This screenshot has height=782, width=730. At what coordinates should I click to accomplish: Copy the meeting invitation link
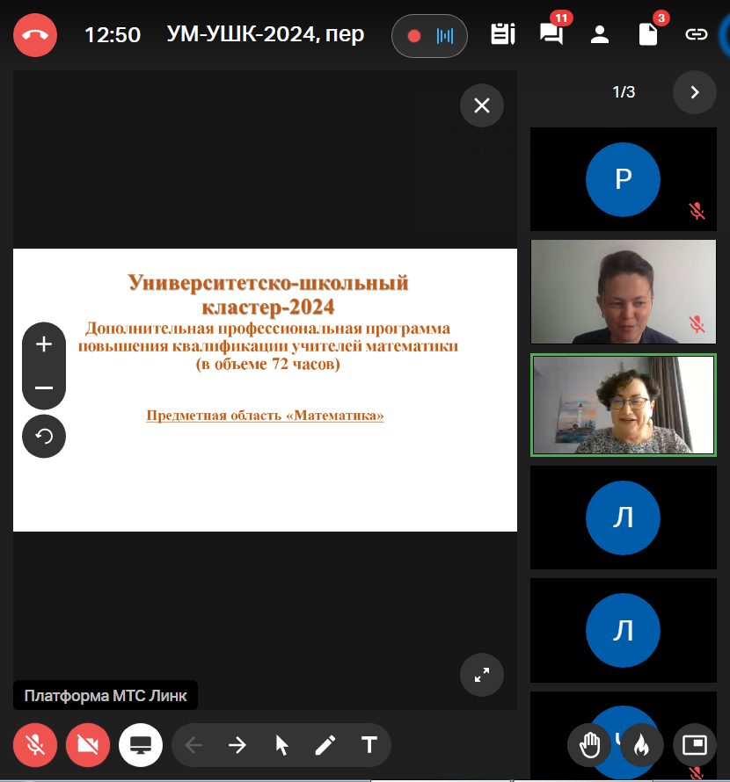pyautogui.click(x=696, y=35)
